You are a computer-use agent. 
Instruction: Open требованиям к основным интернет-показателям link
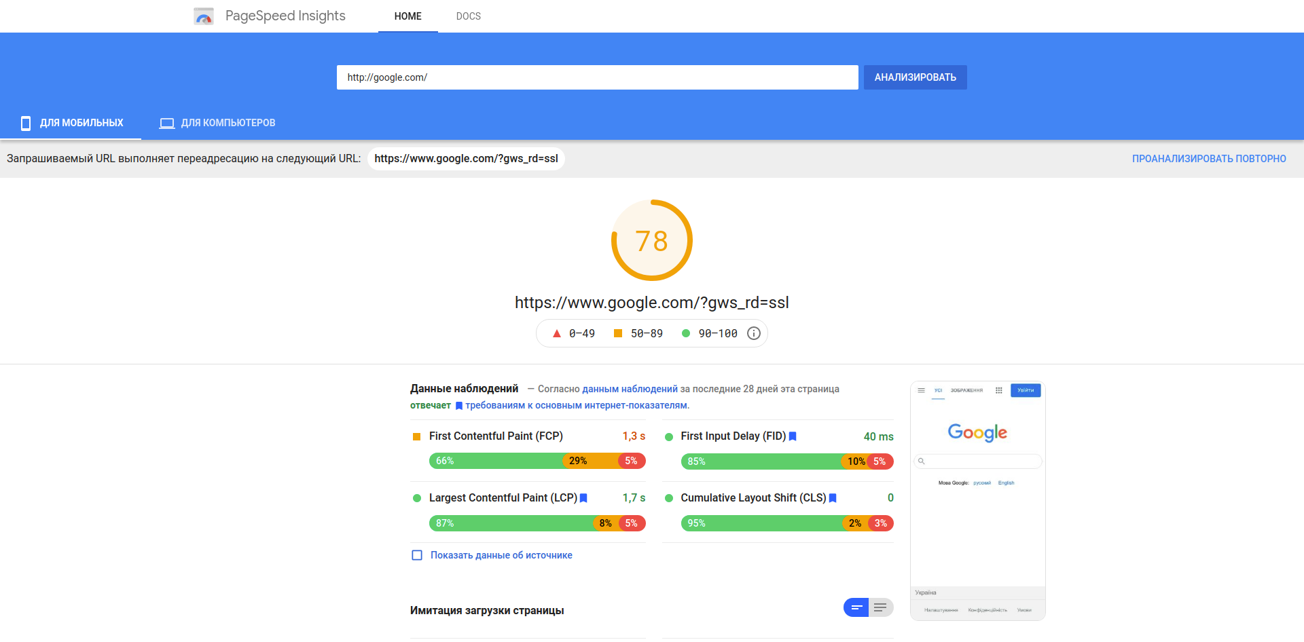[x=577, y=405]
